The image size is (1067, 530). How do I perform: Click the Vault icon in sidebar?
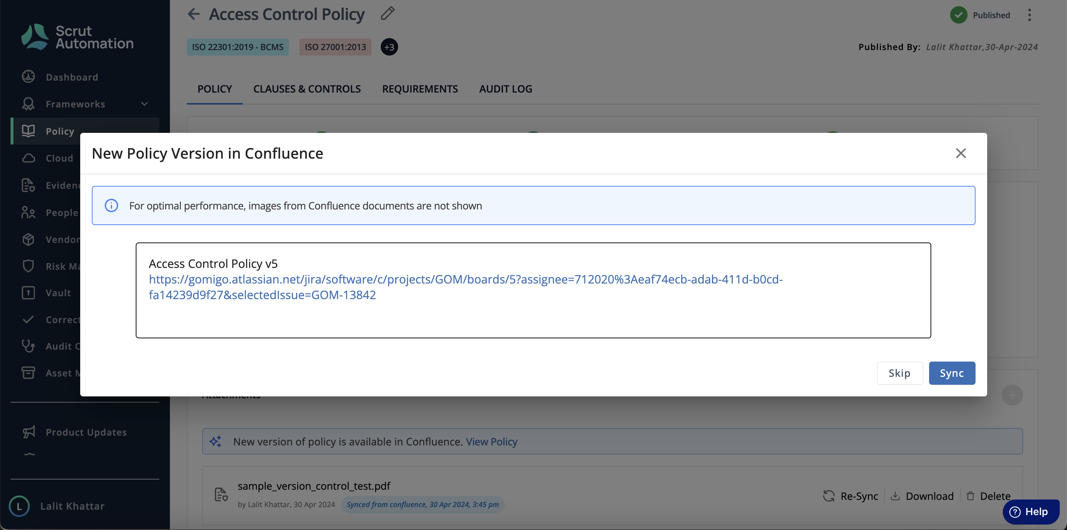[x=28, y=293]
